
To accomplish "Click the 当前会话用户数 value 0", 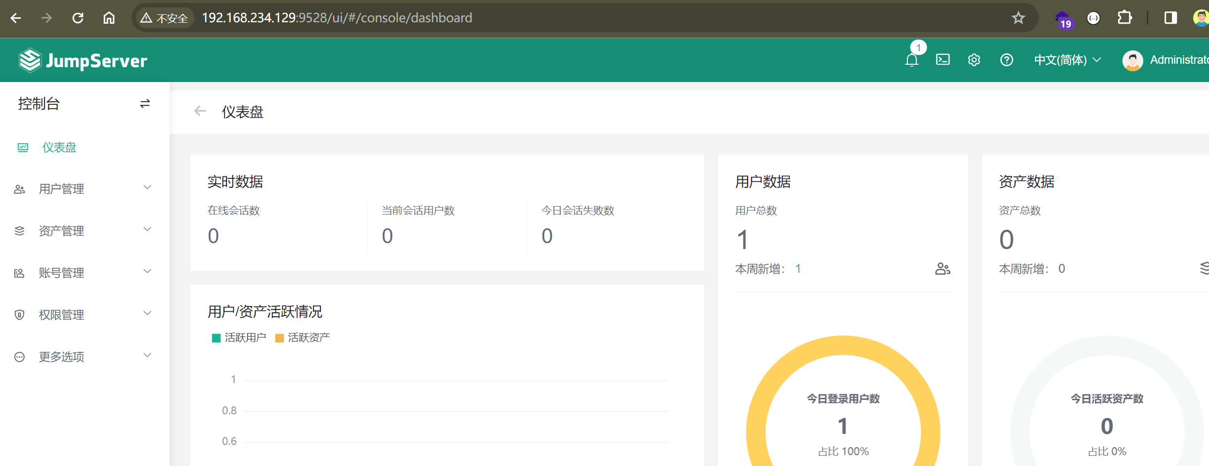I will pos(387,236).
